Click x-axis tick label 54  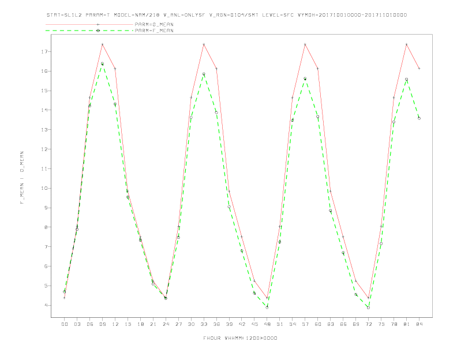click(x=293, y=324)
